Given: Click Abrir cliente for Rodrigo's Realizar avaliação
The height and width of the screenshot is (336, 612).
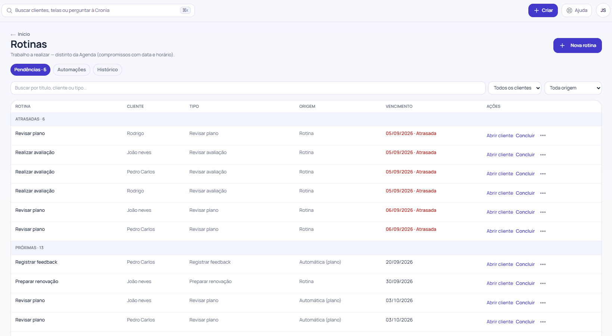Looking at the screenshot, I should tap(500, 193).
